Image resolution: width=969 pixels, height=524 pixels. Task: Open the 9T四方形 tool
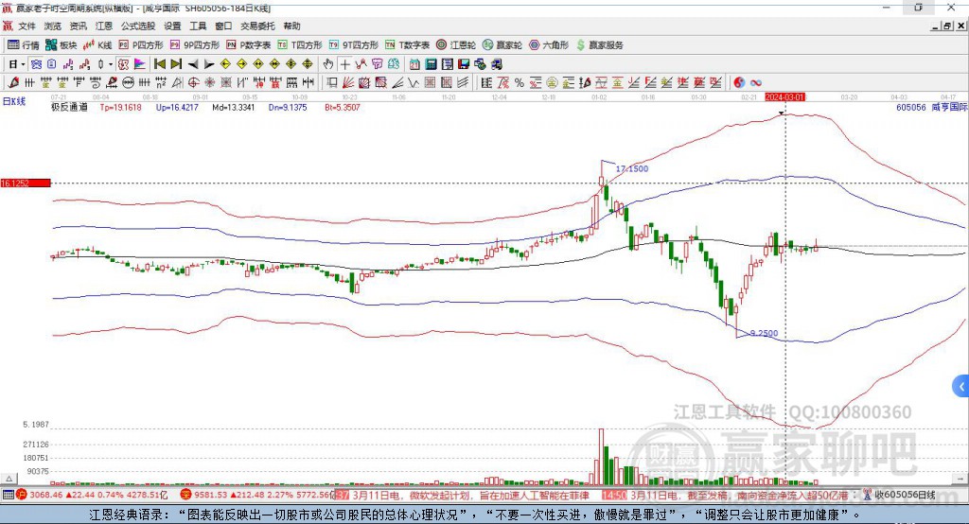coord(354,45)
